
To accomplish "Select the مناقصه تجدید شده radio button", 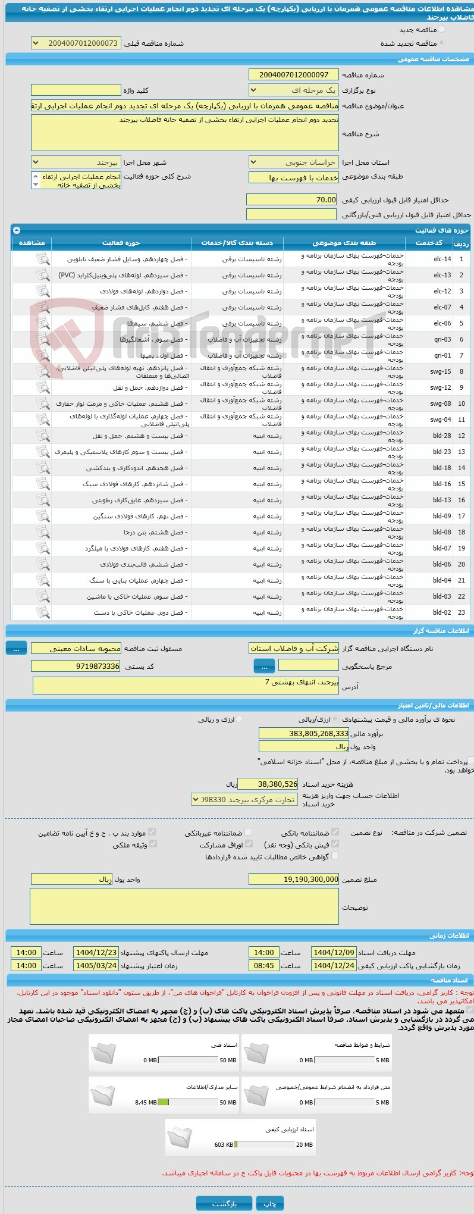I will tap(441, 43).
